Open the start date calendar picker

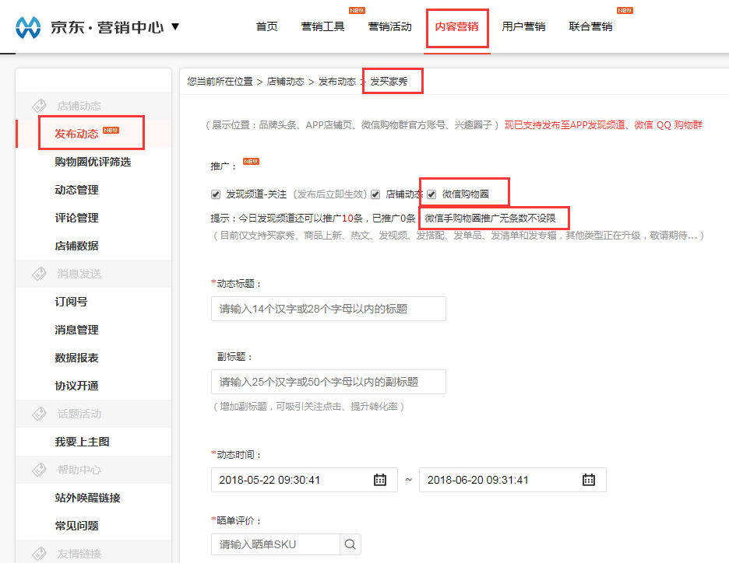pos(380,480)
